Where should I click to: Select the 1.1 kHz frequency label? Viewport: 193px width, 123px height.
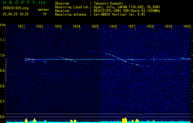point(2,40)
